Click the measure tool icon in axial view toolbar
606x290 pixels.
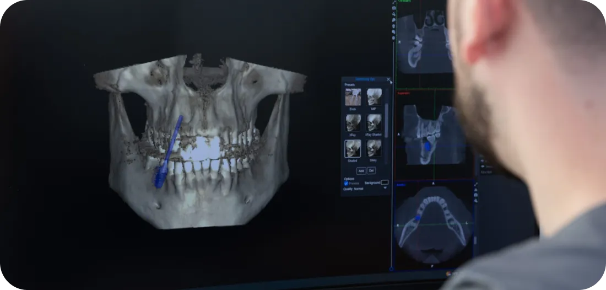coord(475,185)
